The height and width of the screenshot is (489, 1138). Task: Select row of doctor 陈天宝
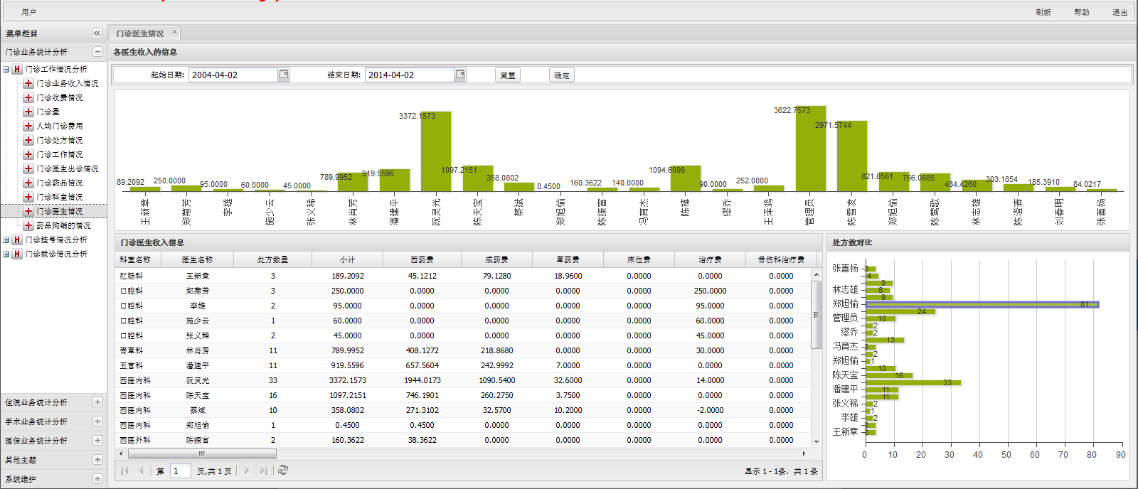tap(462, 395)
